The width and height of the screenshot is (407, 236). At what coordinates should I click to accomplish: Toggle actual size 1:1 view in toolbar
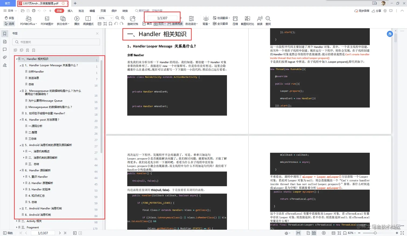click(100, 24)
